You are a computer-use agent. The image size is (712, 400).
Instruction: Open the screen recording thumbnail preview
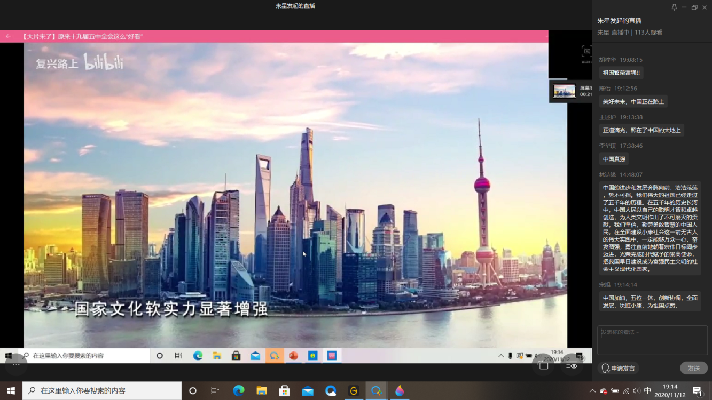565,91
